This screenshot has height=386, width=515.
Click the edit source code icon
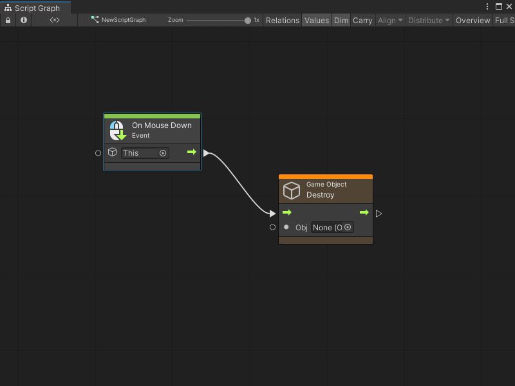pyautogui.click(x=54, y=20)
